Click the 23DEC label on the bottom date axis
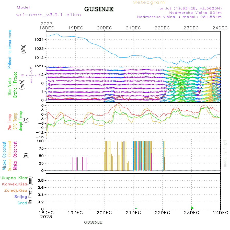Image resolution: width=230 pixels, height=230 pixels. [x=191, y=213]
